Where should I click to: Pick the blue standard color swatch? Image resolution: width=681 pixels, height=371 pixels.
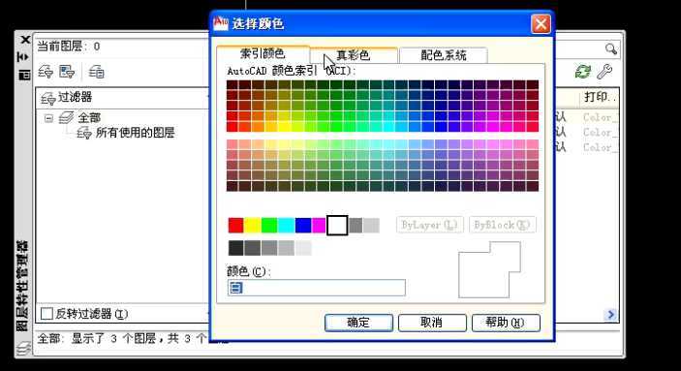point(303,226)
